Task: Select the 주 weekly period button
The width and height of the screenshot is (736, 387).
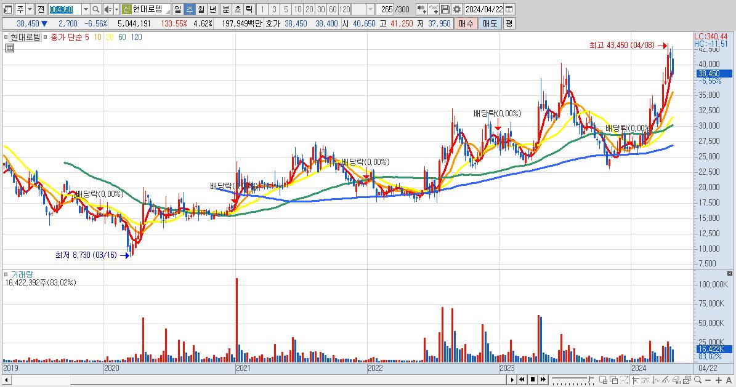Action: point(189,9)
